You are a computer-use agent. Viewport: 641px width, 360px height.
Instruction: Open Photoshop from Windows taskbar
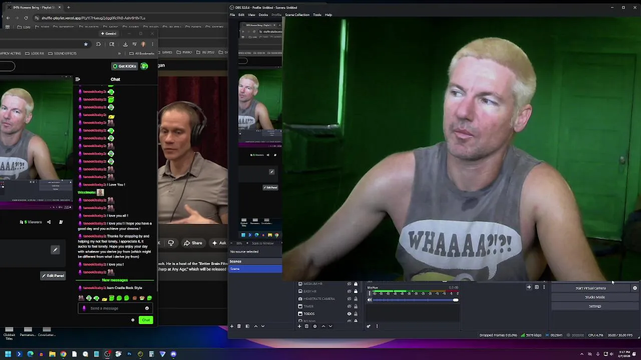click(129, 354)
